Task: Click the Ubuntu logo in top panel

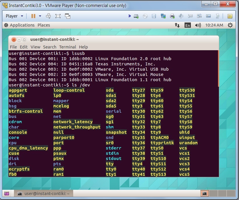Action: tap(6, 25)
